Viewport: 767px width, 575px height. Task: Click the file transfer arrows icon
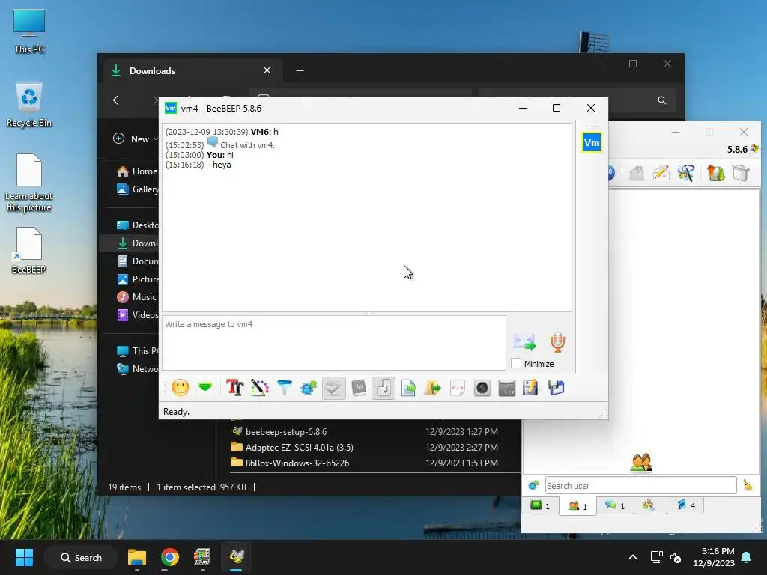[715, 173]
